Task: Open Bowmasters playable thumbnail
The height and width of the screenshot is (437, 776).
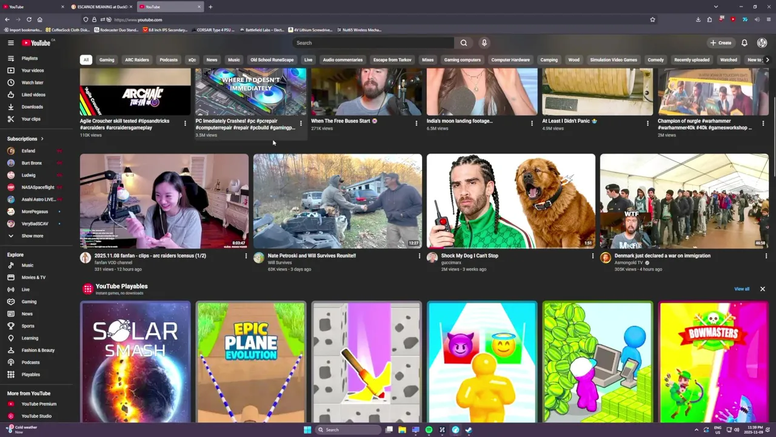Action: [x=714, y=362]
